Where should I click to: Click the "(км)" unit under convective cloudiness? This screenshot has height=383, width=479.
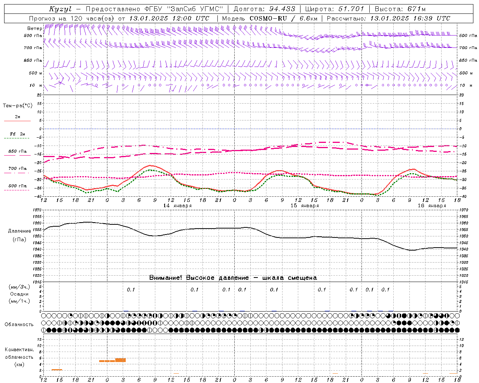click(x=19, y=364)
